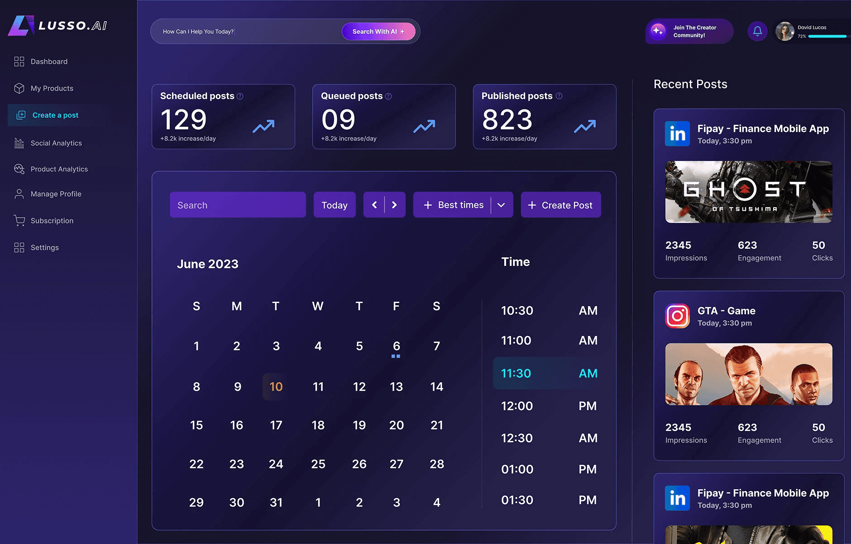The width and height of the screenshot is (851, 544).
Task: Select the 10:30 AM time slot
Action: point(549,311)
